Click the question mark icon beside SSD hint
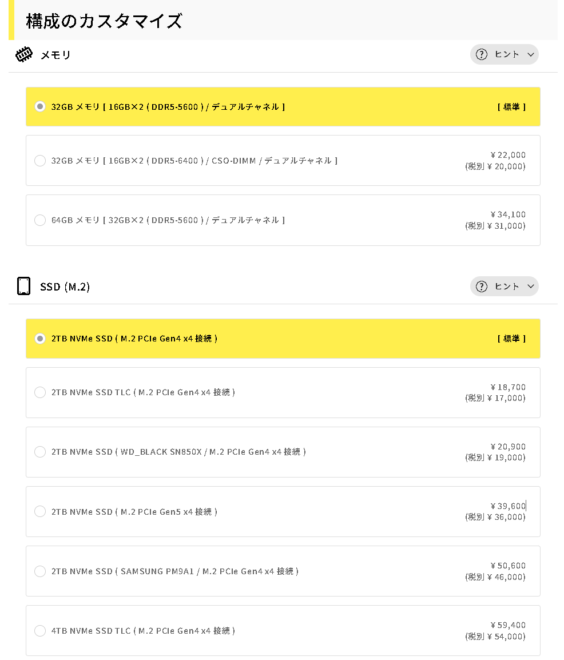The width and height of the screenshot is (564, 660). point(482,286)
